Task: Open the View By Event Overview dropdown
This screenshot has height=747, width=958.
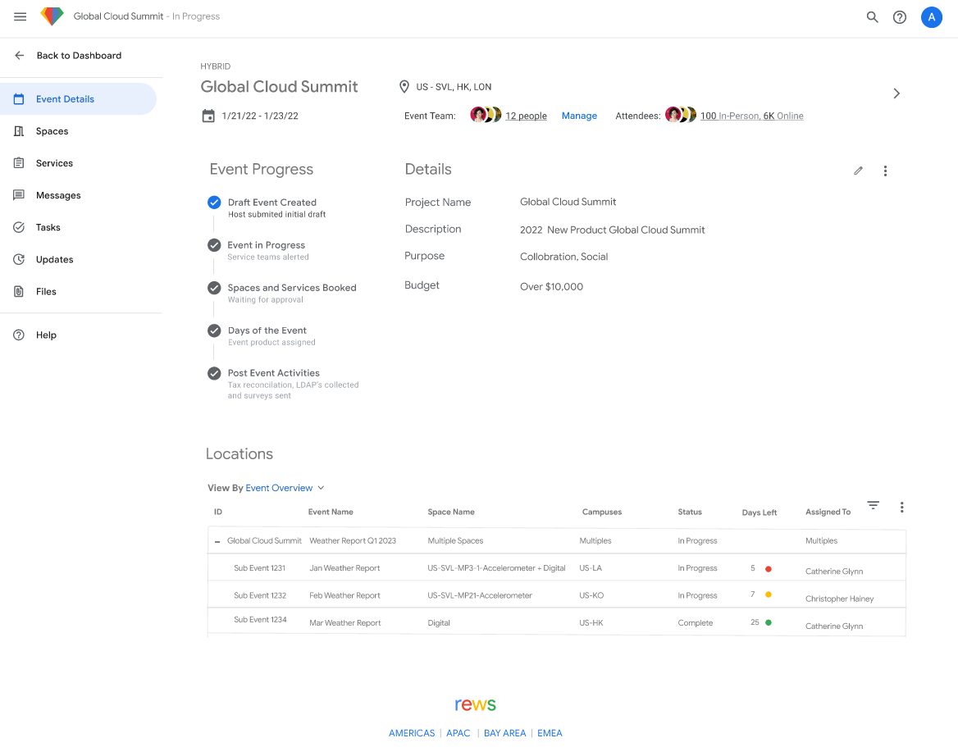Action: point(285,488)
